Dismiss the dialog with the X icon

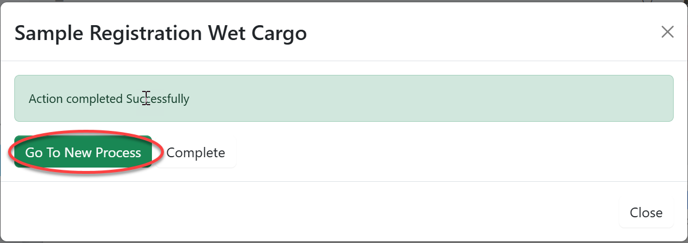tap(667, 32)
